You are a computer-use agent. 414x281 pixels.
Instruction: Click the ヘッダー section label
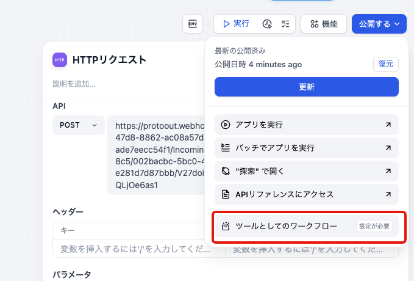coord(68,212)
